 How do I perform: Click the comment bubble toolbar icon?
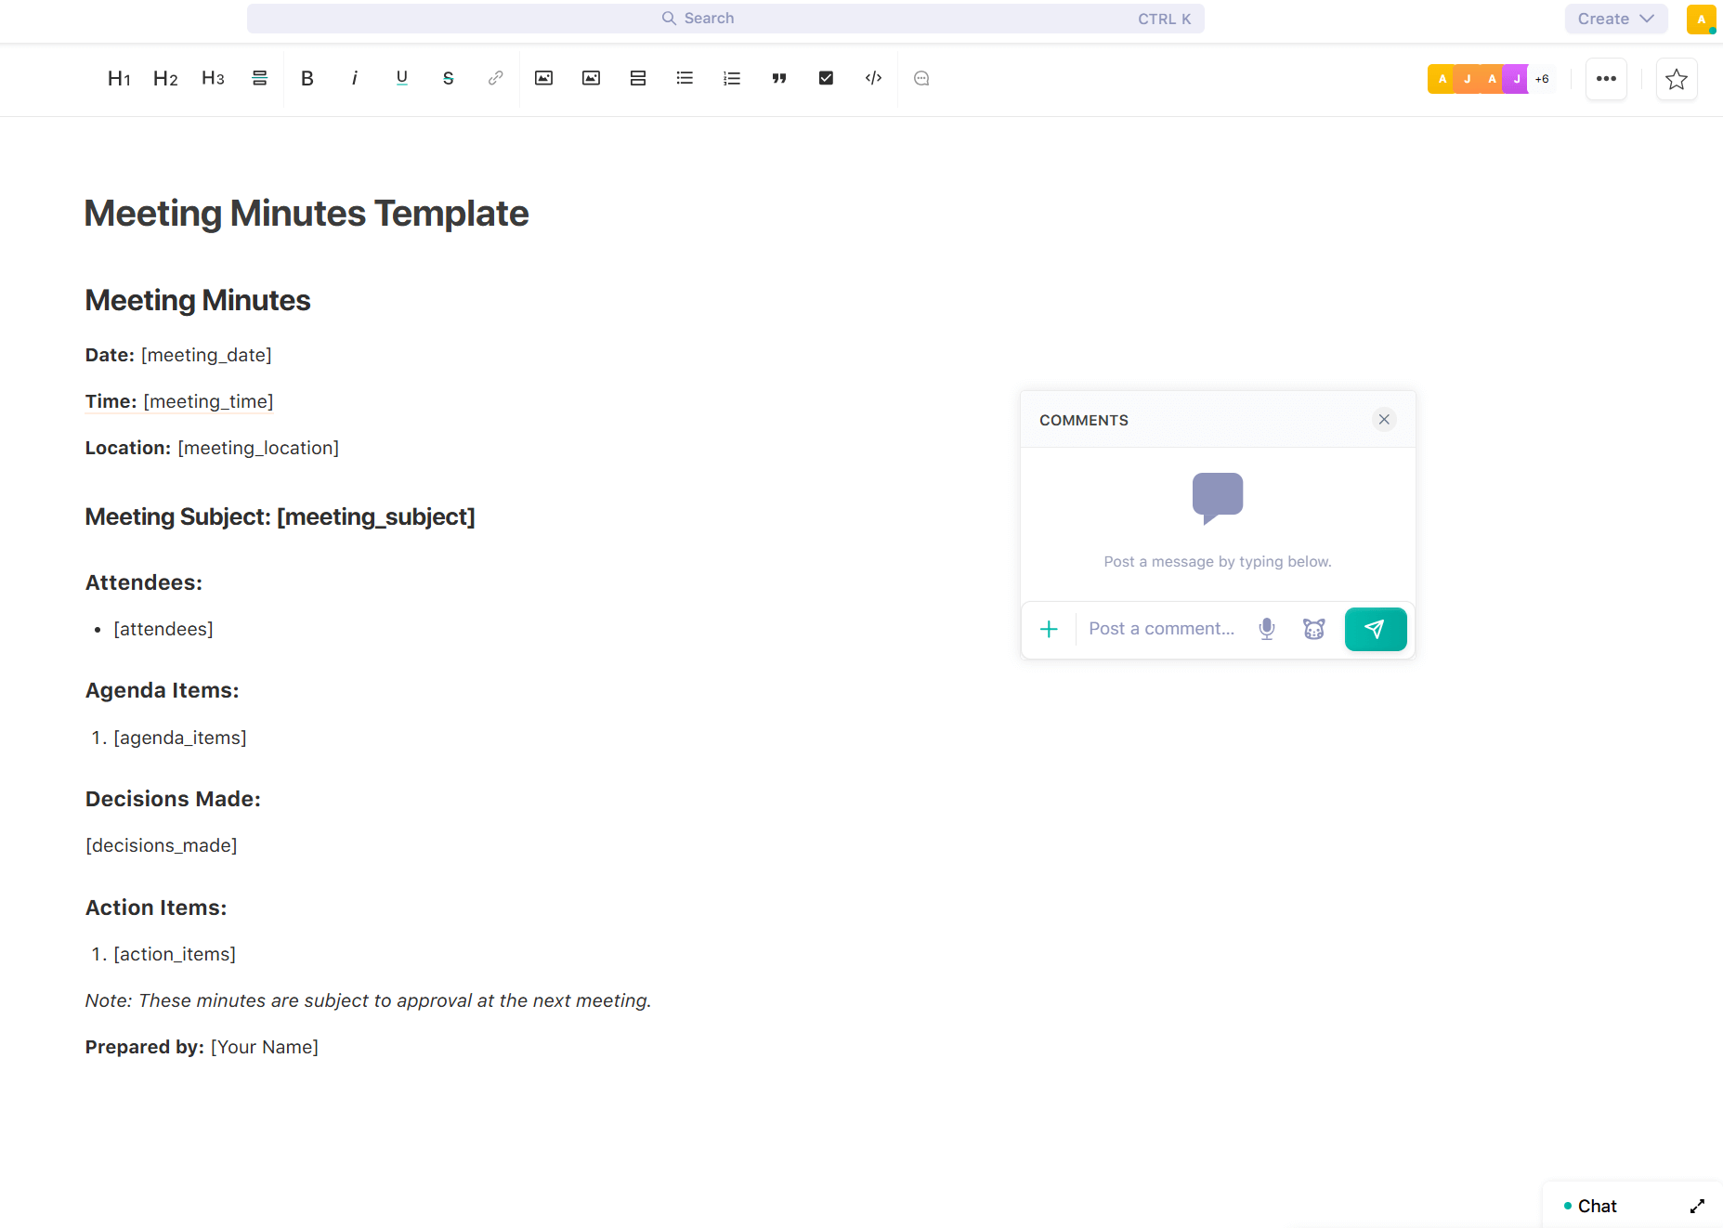(921, 79)
